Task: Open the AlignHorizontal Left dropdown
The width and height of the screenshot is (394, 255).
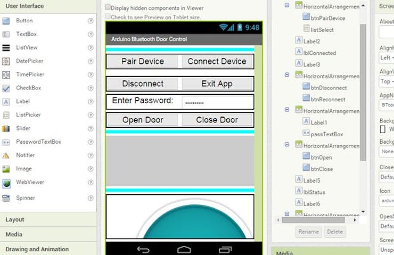Action: 387,58
